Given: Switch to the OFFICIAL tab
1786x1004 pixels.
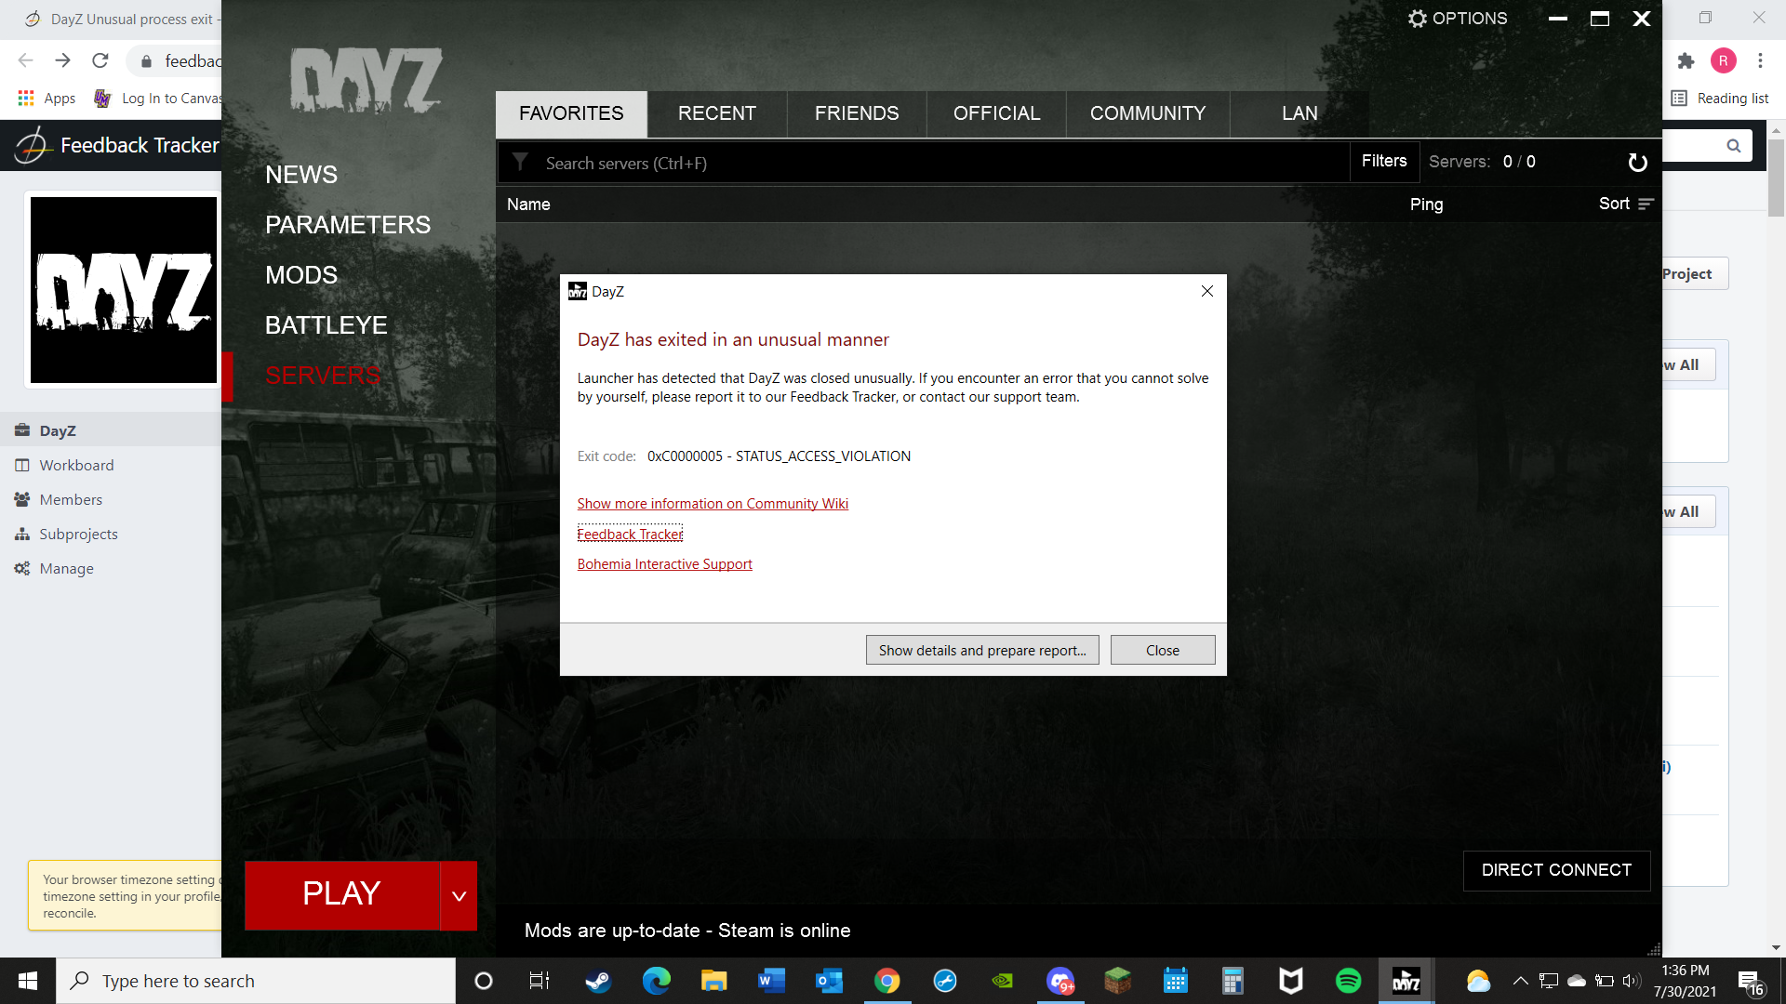Looking at the screenshot, I should [996, 113].
